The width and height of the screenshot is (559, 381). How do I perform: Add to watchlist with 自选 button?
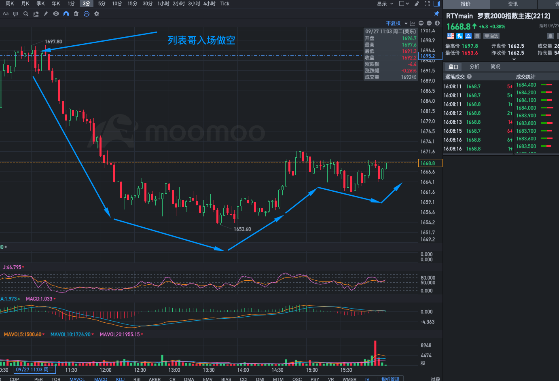(491, 36)
